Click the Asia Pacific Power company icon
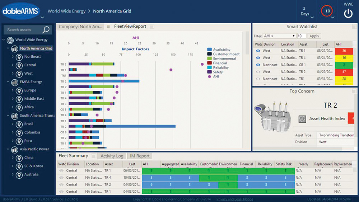The height and width of the screenshot is (202, 359). tap(15, 150)
